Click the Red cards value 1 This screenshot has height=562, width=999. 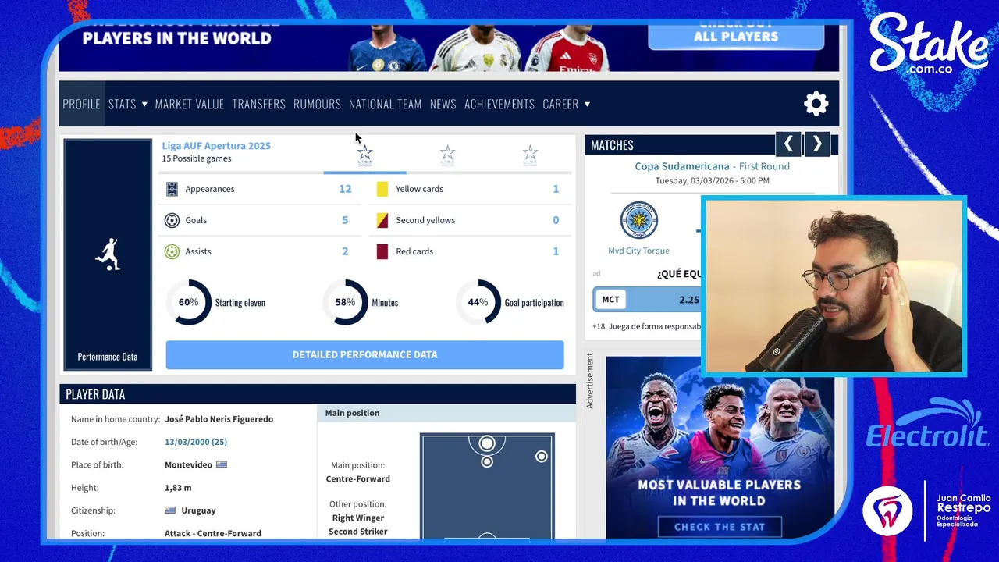click(x=556, y=251)
